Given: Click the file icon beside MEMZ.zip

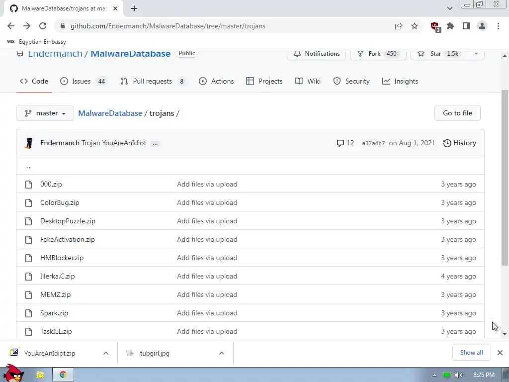Looking at the screenshot, I should click(x=28, y=295).
